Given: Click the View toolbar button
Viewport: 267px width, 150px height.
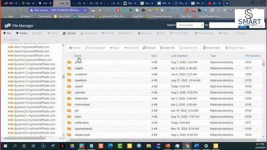Looking at the screenshot, I should tap(224, 33).
